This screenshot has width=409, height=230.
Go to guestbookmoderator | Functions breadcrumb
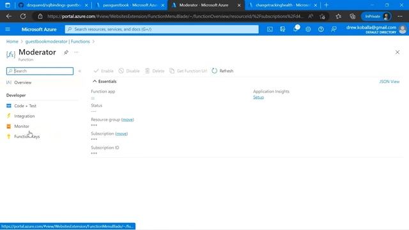coord(58,42)
